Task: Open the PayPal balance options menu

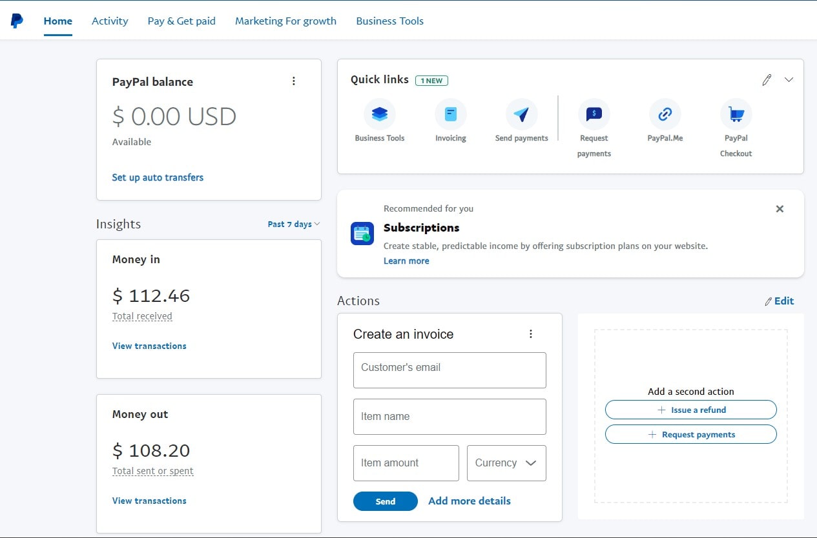Action: pyautogui.click(x=294, y=81)
